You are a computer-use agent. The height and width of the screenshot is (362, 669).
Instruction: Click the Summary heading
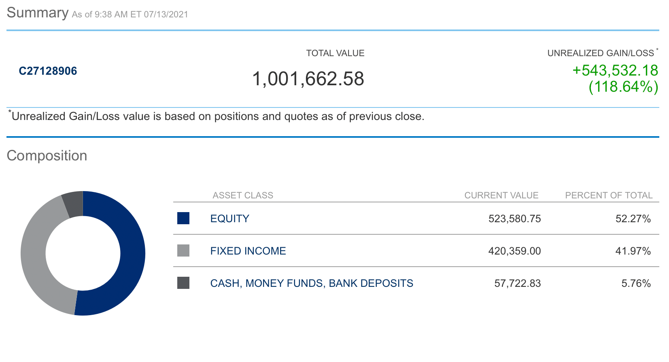(x=37, y=12)
